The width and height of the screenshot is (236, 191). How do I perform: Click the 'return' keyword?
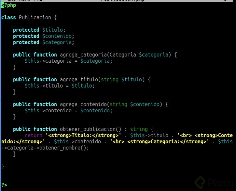click(x=34, y=135)
